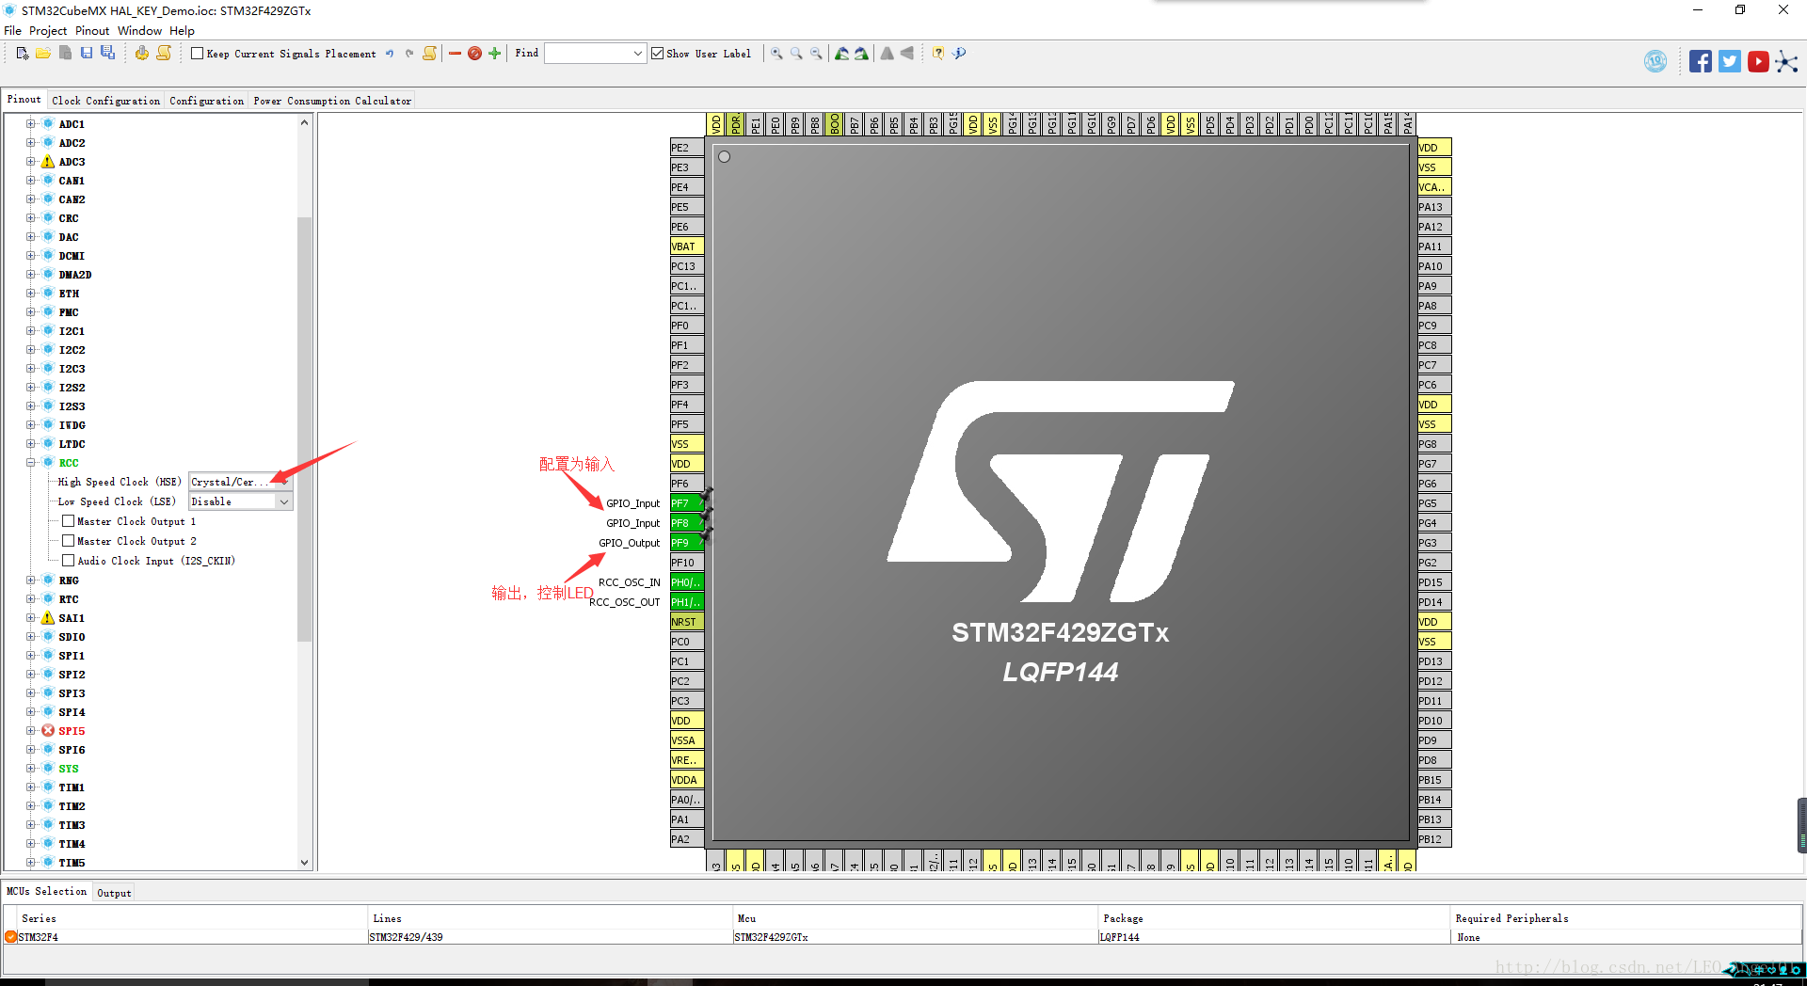This screenshot has height=986, width=1807.
Task: Click the ST community network icon
Action: click(1787, 62)
